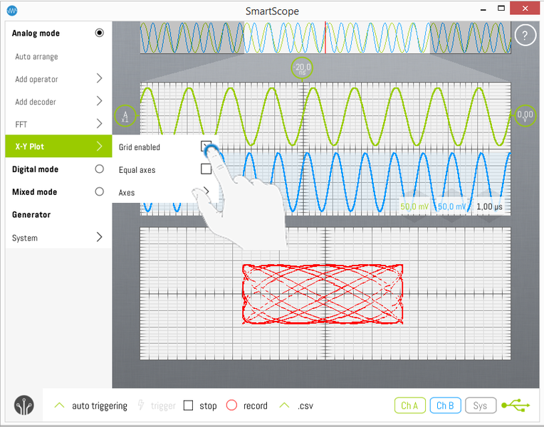Click the Sys button

tap(481, 406)
